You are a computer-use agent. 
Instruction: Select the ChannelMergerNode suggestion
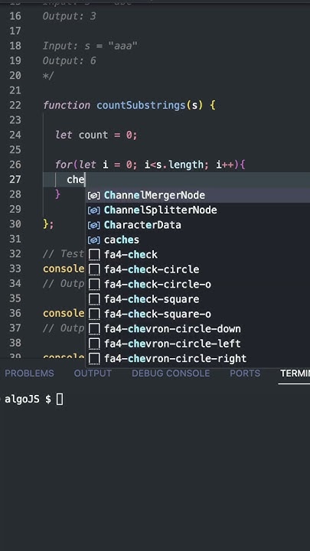[198, 195]
